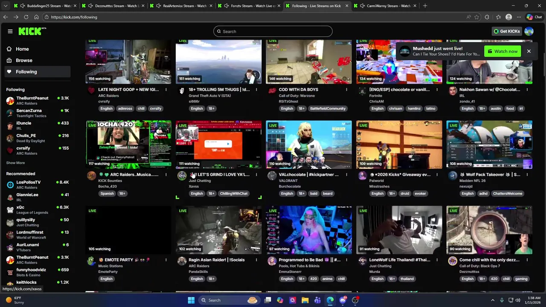Click taskbar Search box

point(229,300)
